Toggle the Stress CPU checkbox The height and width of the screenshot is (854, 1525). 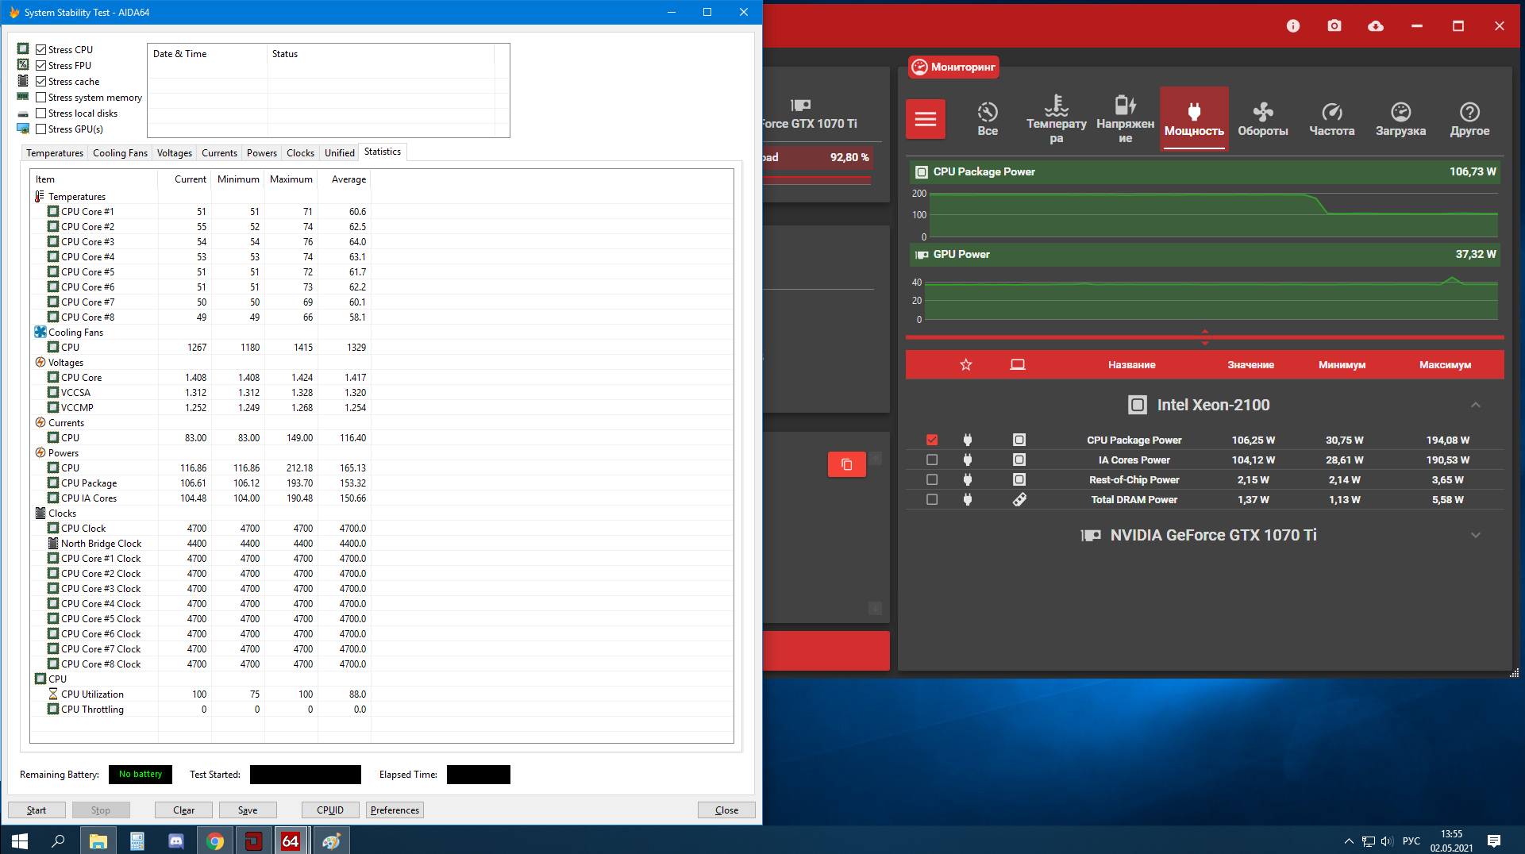pos(41,49)
